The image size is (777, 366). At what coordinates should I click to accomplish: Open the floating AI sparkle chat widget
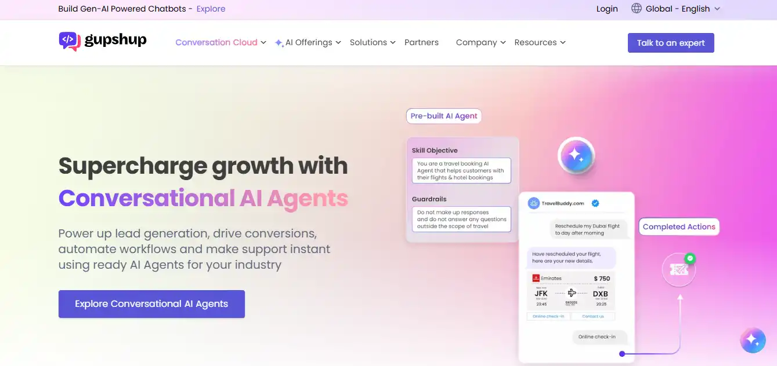[x=753, y=341]
